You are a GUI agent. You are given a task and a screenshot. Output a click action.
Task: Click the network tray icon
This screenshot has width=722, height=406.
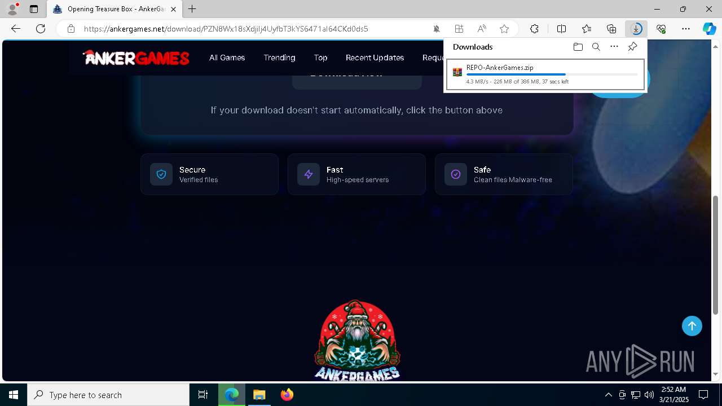pyautogui.click(x=636, y=395)
